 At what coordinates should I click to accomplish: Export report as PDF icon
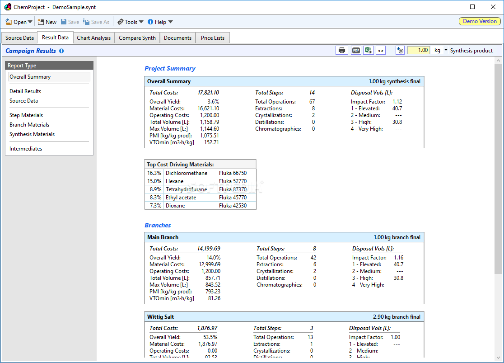[x=356, y=50]
